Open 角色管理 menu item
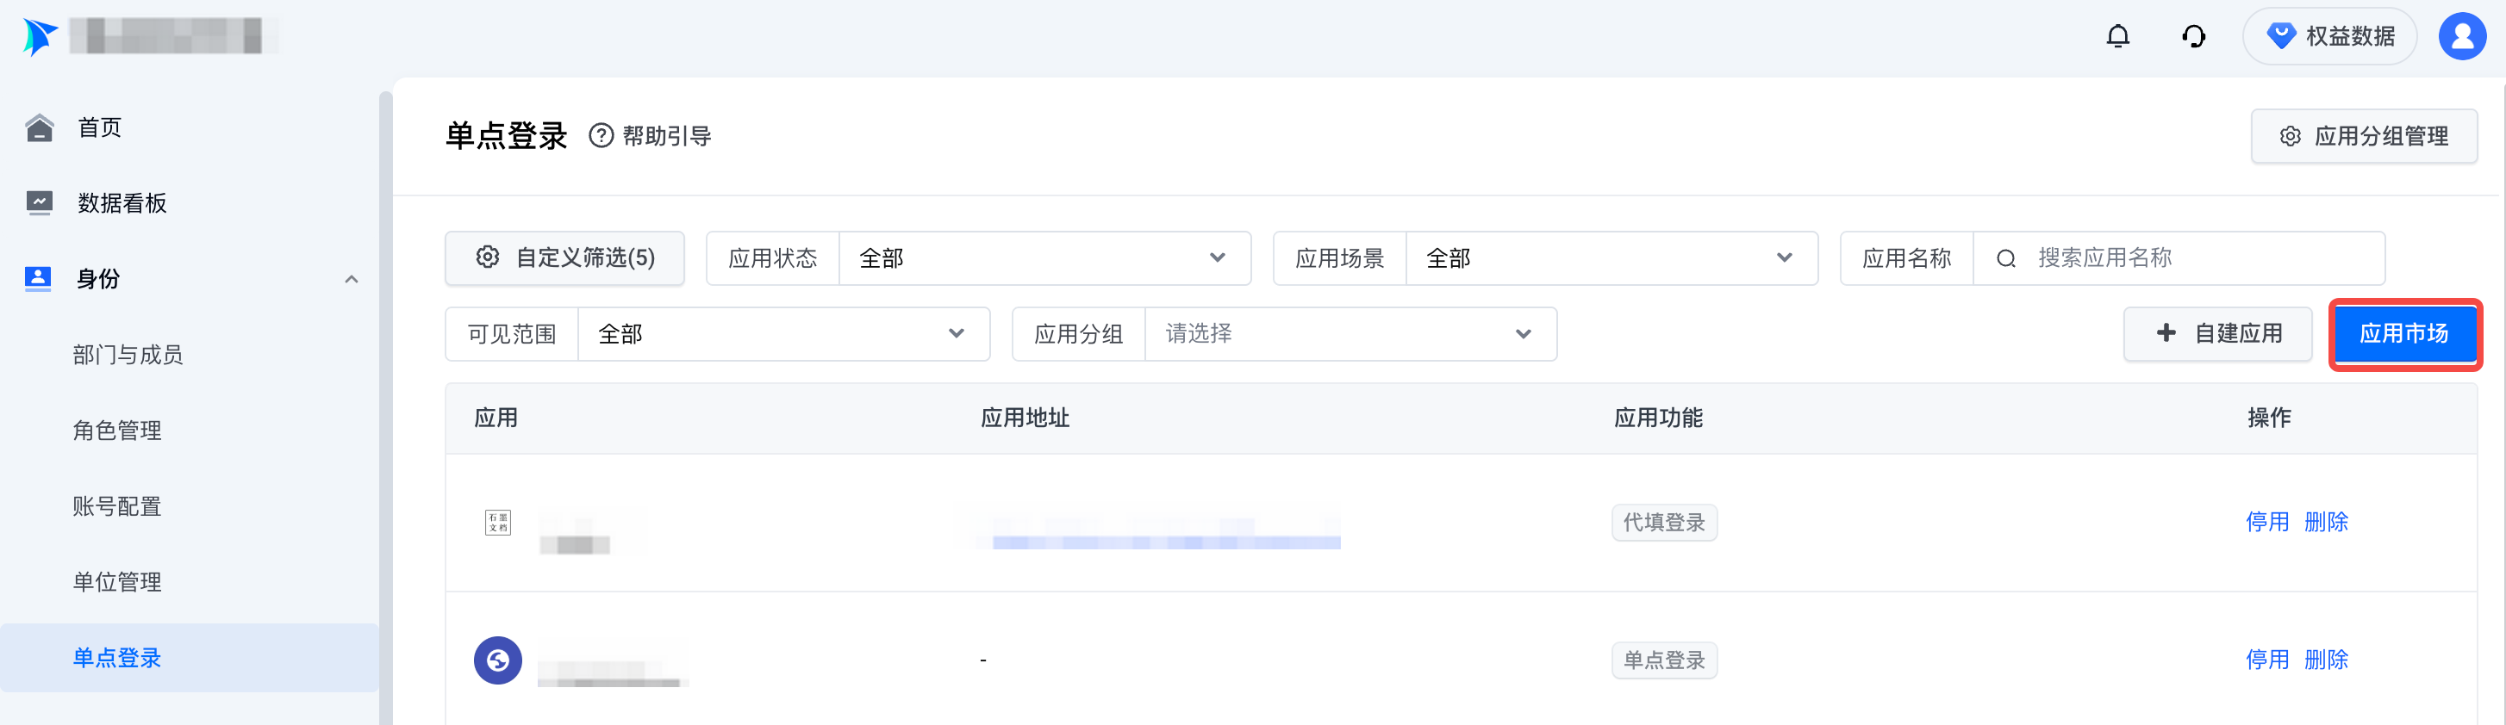Image resolution: width=2506 pixels, height=725 pixels. coord(116,431)
